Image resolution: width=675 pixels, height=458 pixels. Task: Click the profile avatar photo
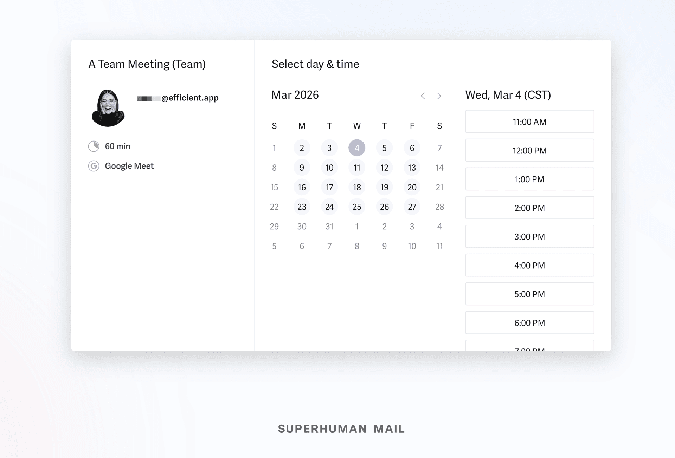pos(108,107)
